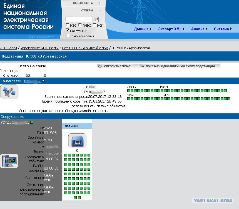Open the Управление МЭС Волги breadcrumb link

pos(39,48)
